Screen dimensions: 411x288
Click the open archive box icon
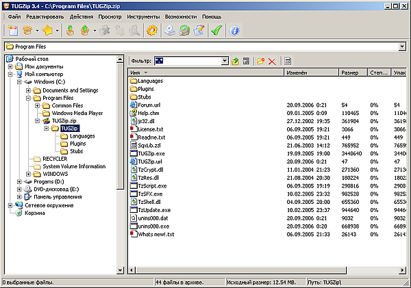tap(27, 31)
